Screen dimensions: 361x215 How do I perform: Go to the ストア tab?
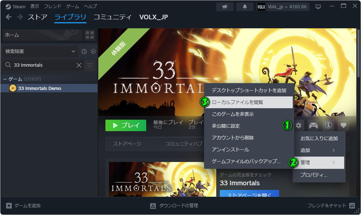38,17
